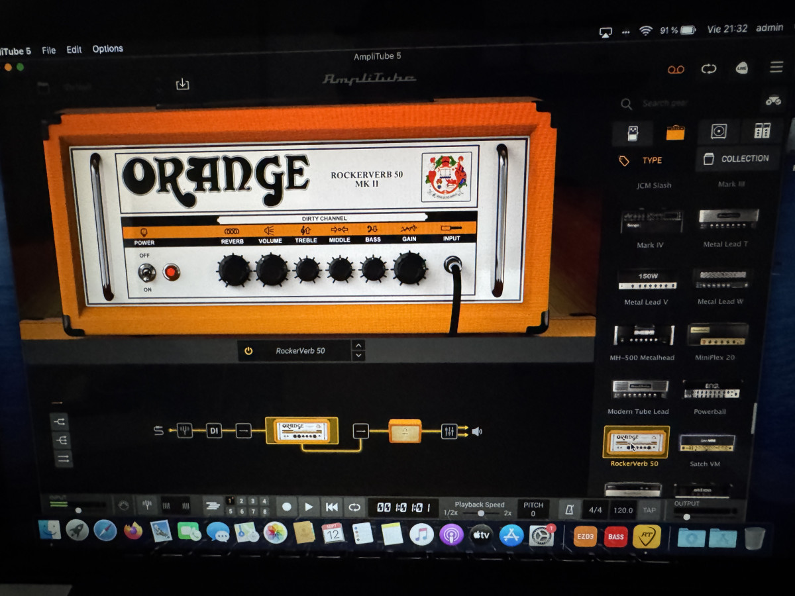Open the tape recorder view icon

(674, 70)
